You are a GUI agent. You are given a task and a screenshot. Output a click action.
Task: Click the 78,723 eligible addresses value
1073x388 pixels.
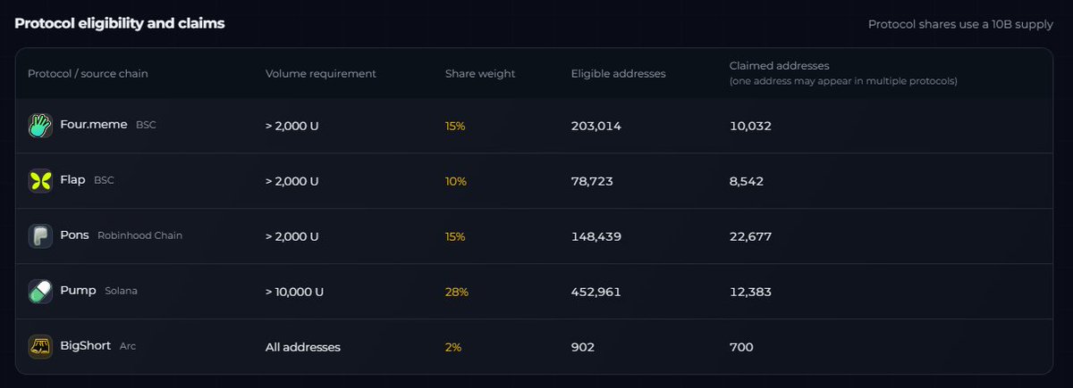click(592, 181)
